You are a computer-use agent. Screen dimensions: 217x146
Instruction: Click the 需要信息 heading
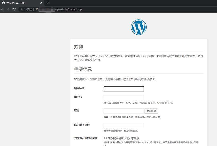pyautogui.click(x=83, y=69)
